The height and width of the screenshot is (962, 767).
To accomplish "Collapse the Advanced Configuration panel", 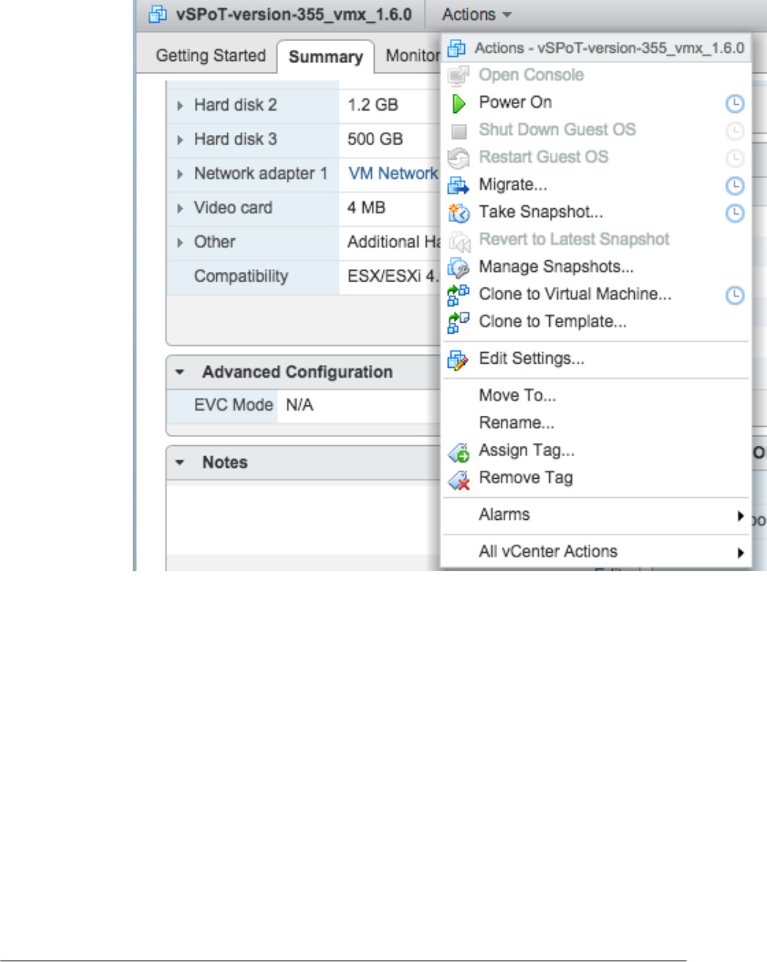I will pos(180,372).
